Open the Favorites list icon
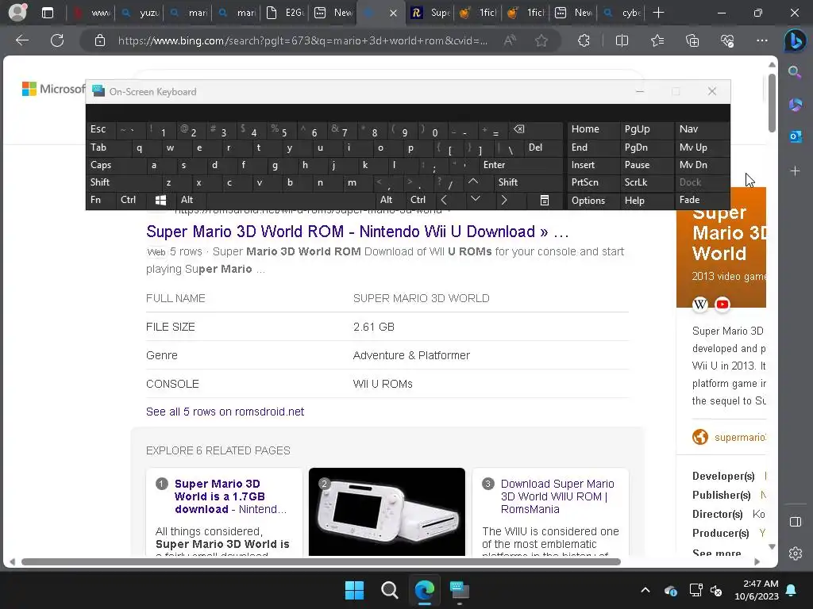The height and width of the screenshot is (609, 813). pos(657,40)
